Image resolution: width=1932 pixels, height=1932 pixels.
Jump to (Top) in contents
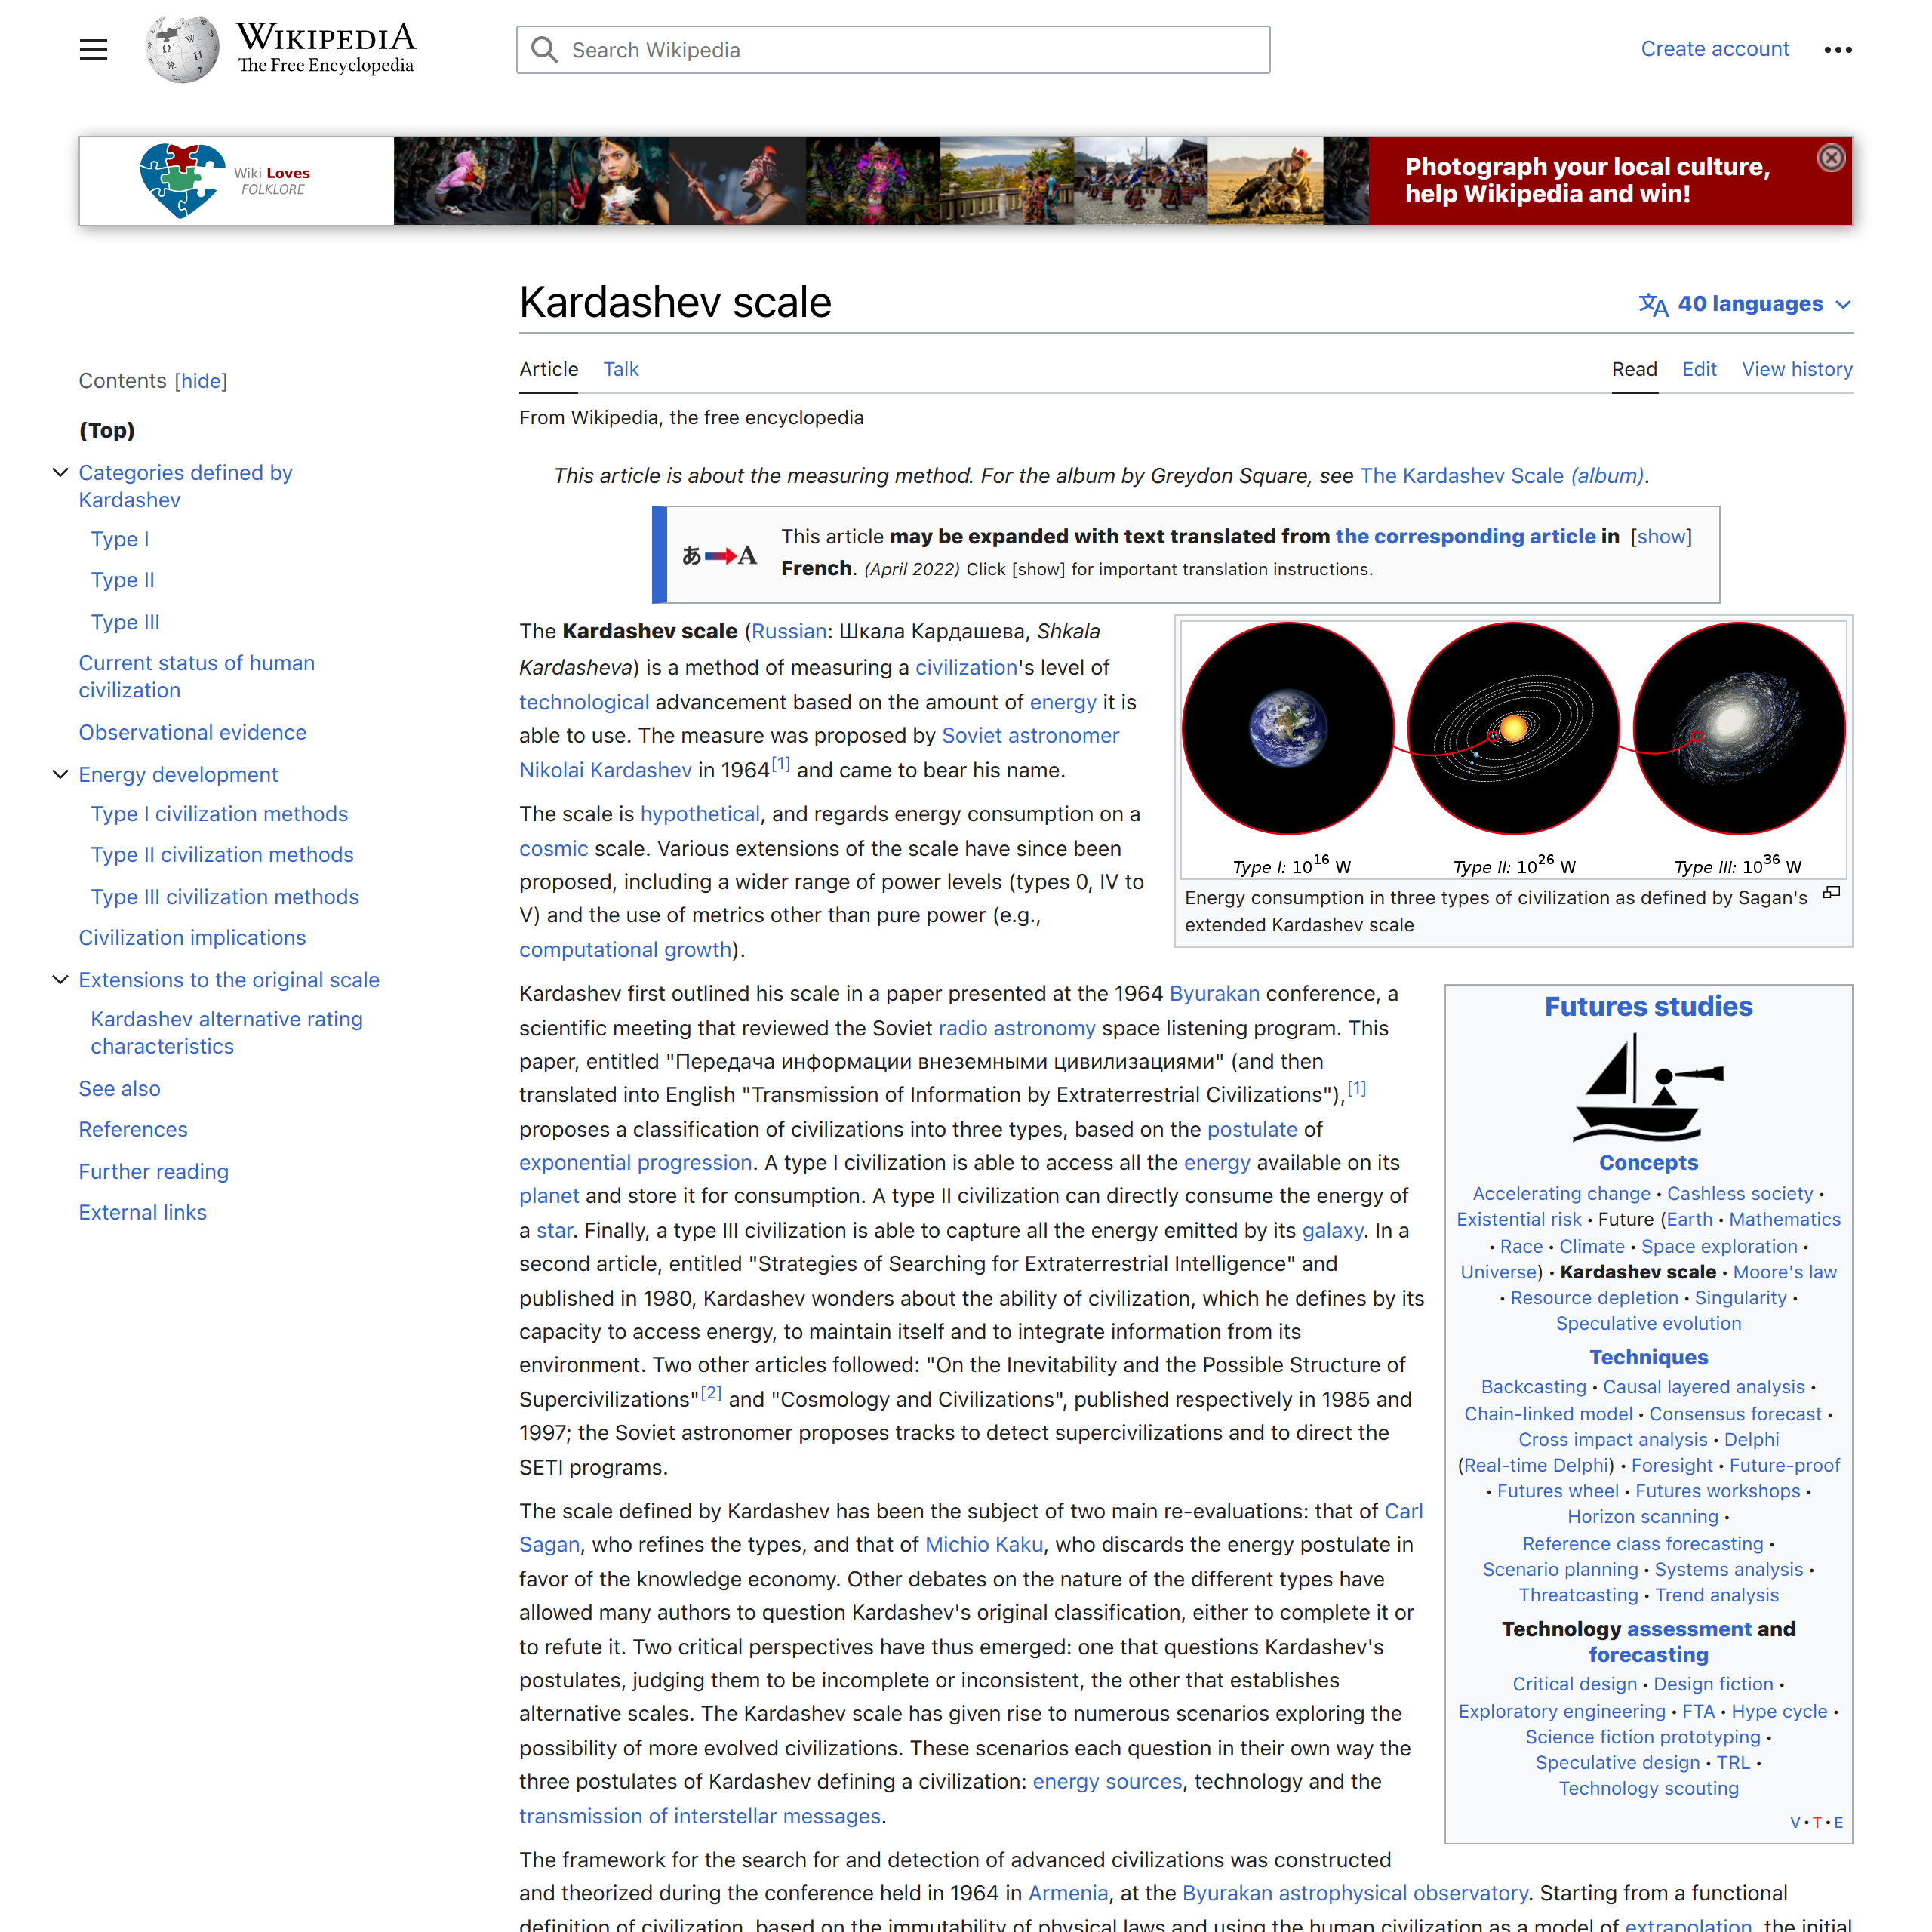(107, 430)
